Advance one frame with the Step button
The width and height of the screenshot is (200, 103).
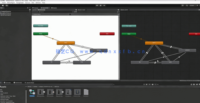coord(104,6)
